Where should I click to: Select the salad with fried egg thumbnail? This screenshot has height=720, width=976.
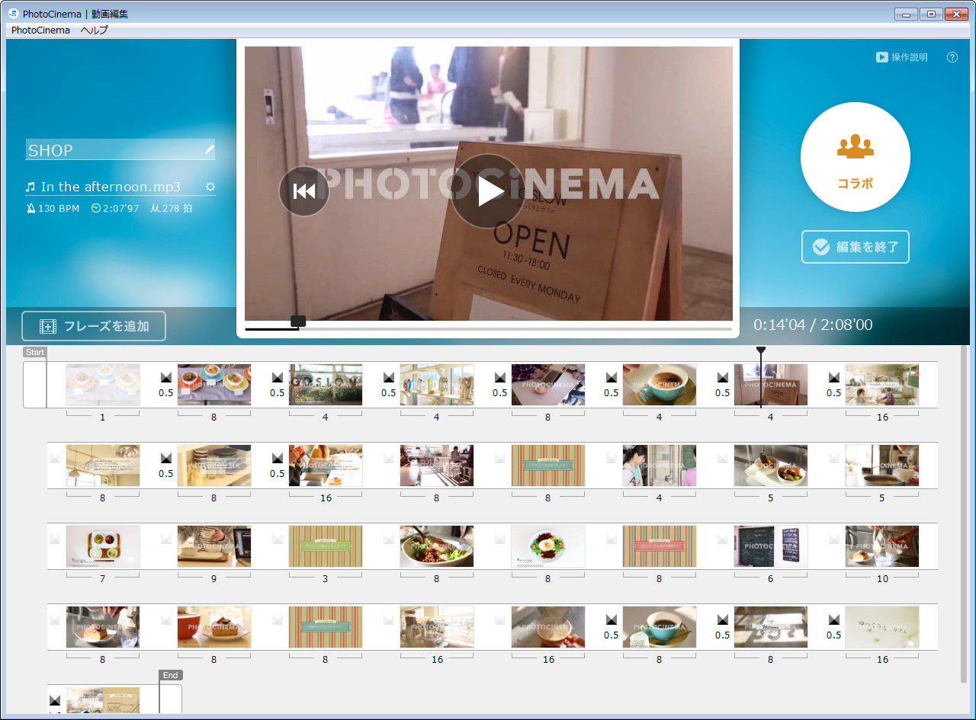click(x=548, y=546)
